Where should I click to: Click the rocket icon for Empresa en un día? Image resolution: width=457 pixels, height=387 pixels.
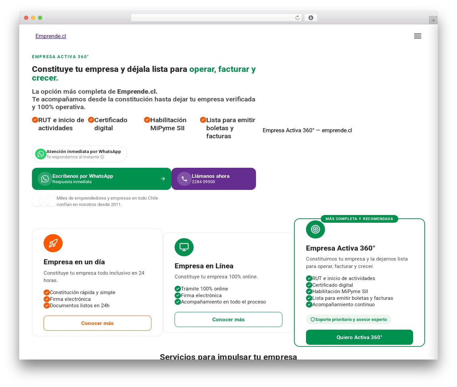(53, 243)
